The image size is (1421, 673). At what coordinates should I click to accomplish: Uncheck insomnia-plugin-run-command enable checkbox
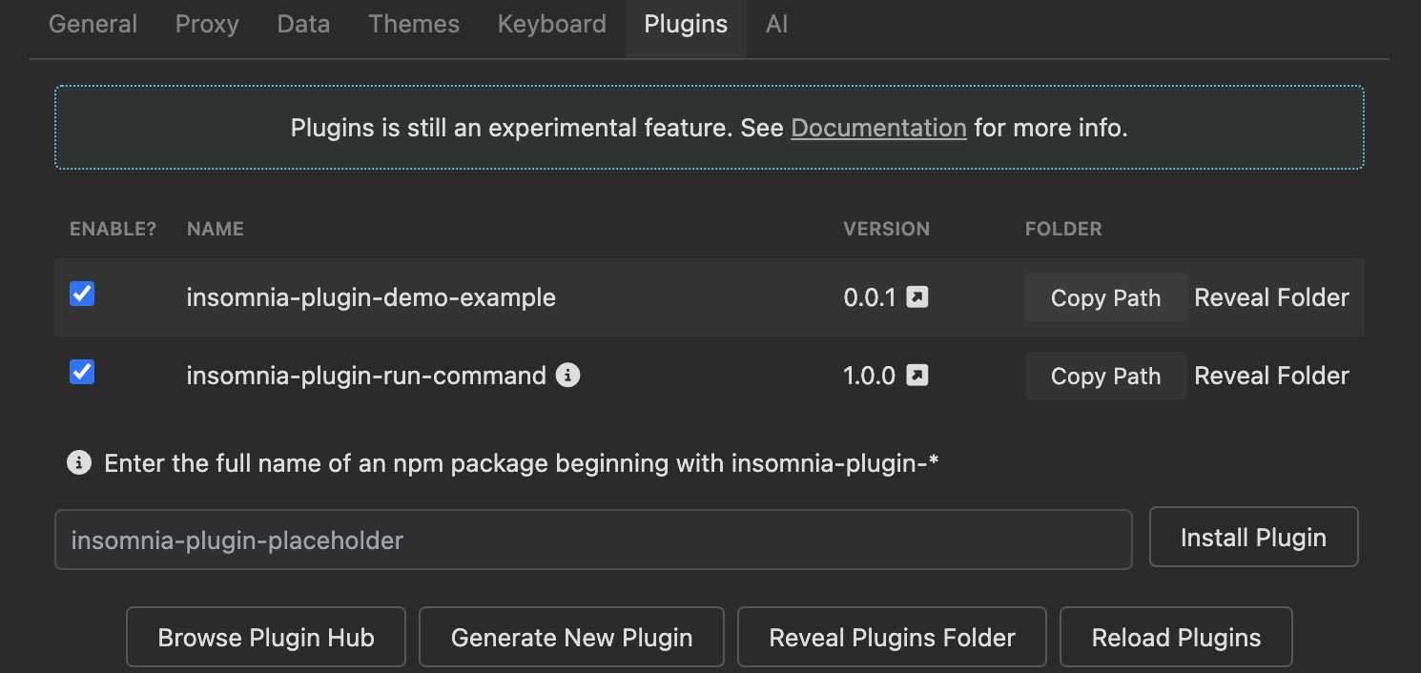pyautogui.click(x=83, y=373)
